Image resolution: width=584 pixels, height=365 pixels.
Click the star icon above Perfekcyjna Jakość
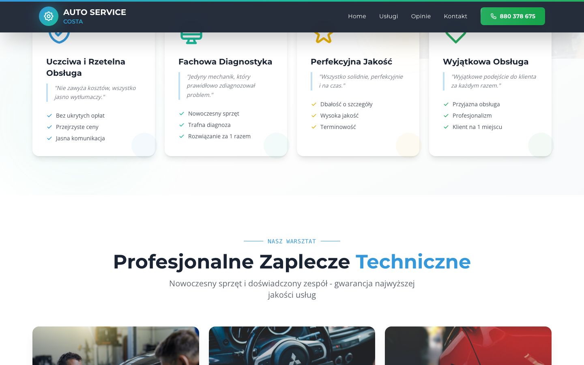[324, 37]
